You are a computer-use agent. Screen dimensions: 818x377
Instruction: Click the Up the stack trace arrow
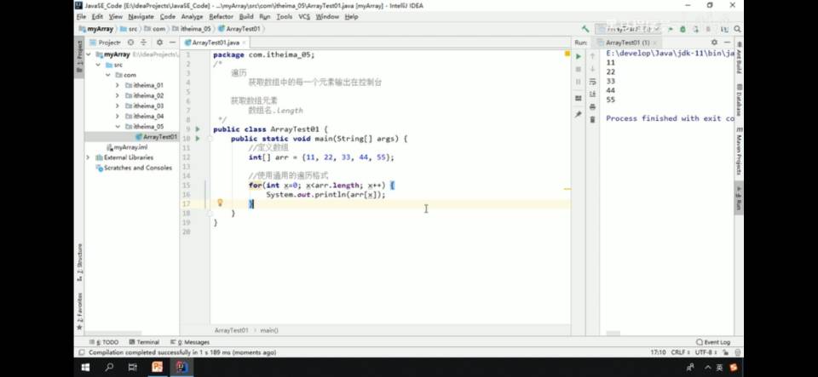pyautogui.click(x=592, y=55)
